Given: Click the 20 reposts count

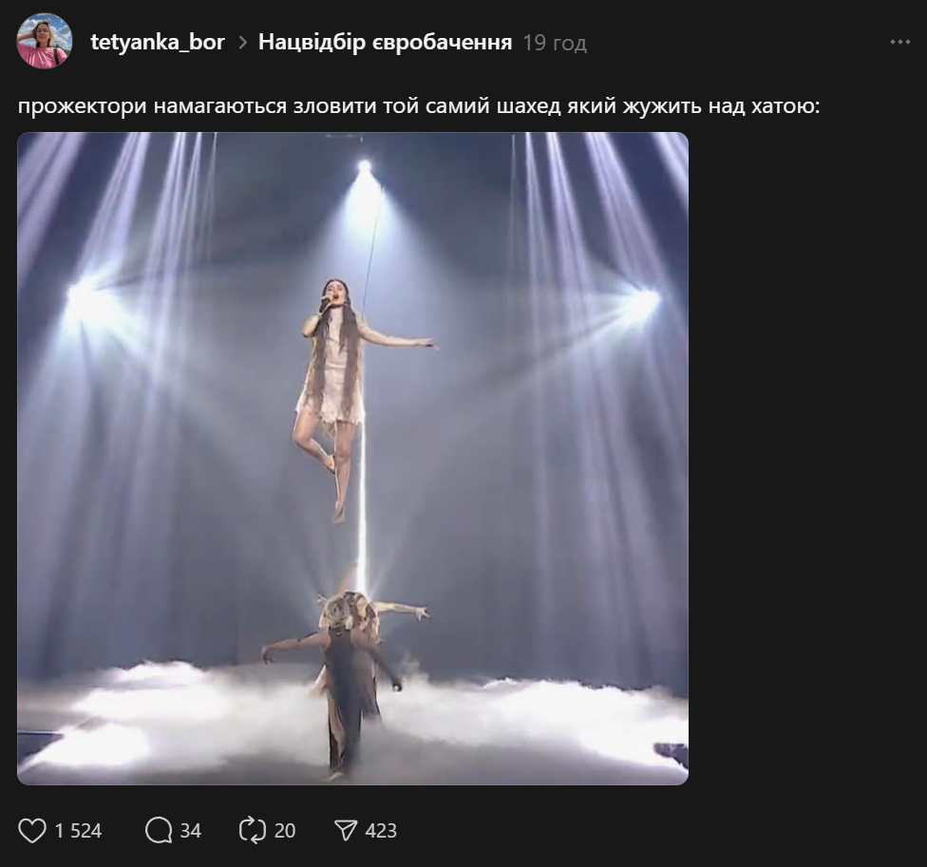Looking at the screenshot, I should pyautogui.click(x=285, y=831).
